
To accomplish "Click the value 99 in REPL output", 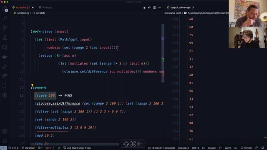I will pos(191,43).
